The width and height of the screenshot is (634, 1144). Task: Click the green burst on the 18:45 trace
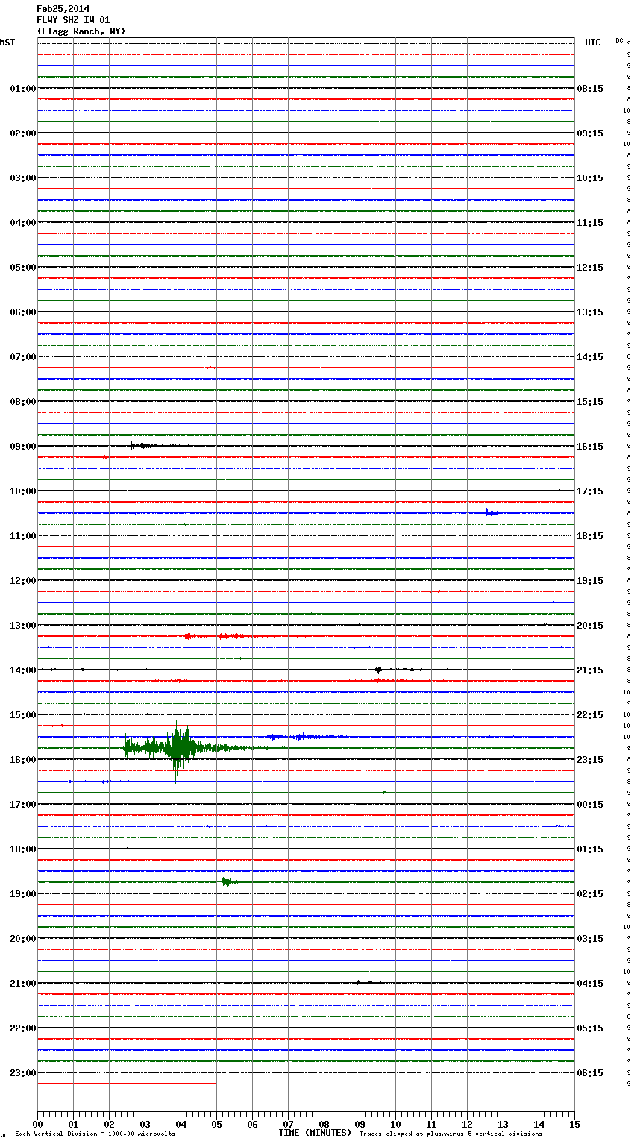229,882
